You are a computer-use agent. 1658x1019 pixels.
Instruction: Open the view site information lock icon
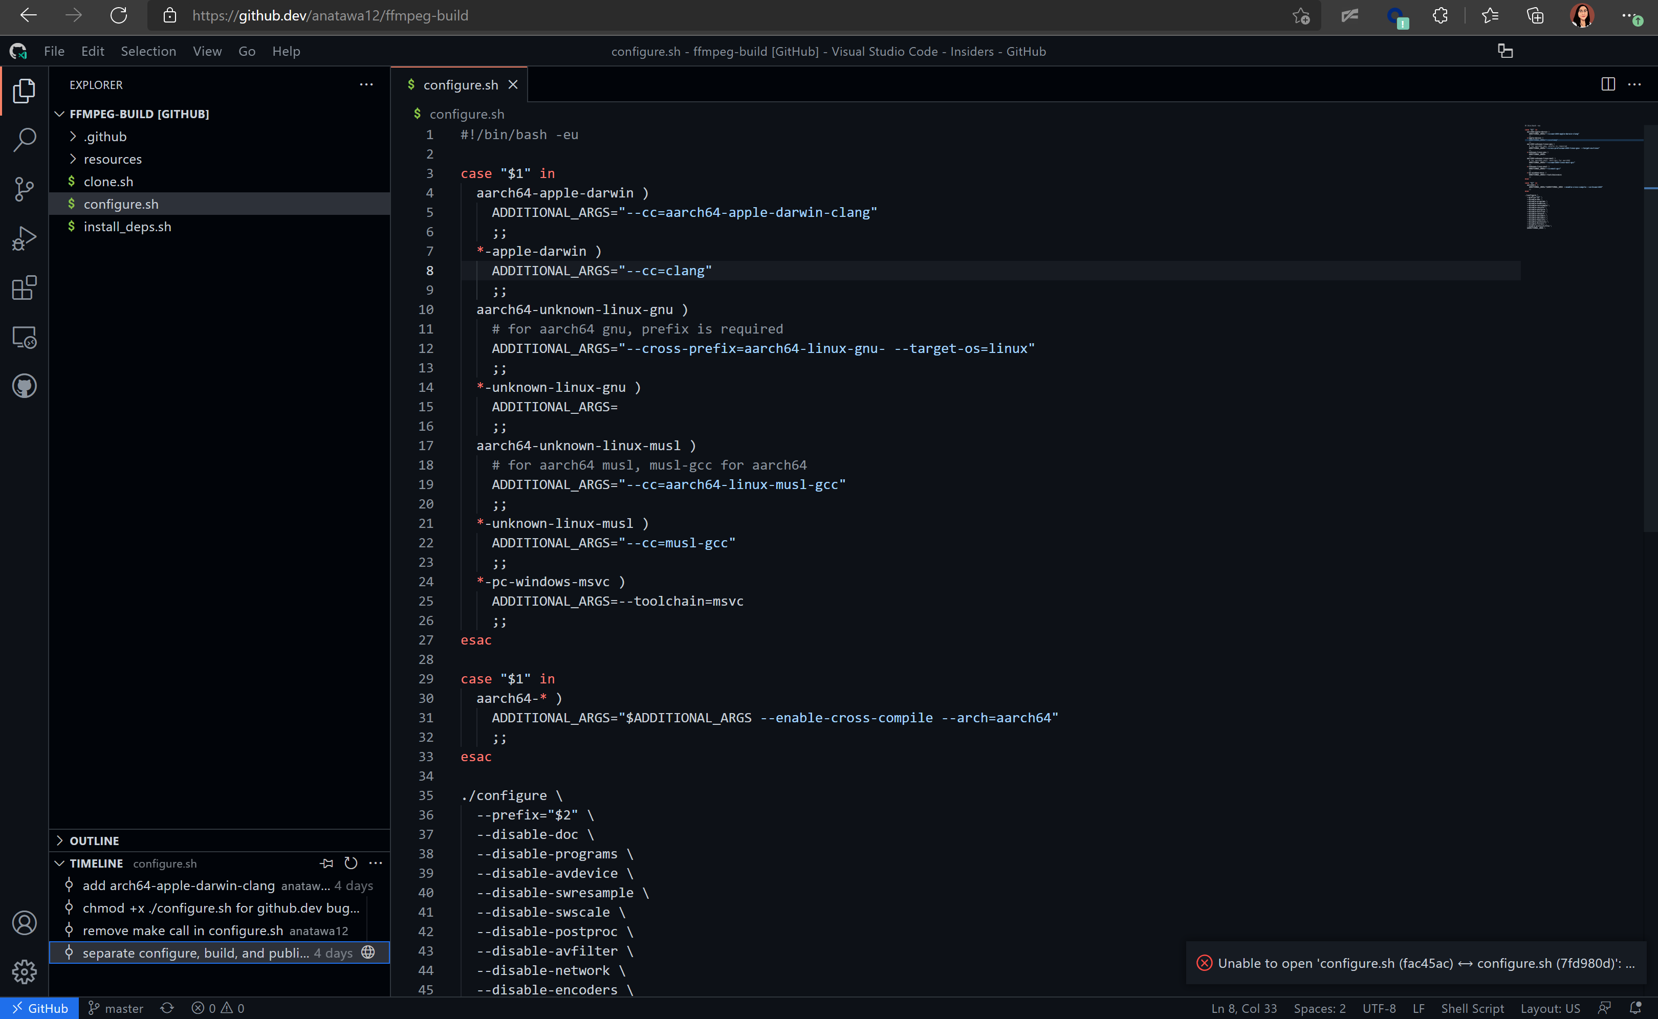pyautogui.click(x=170, y=15)
